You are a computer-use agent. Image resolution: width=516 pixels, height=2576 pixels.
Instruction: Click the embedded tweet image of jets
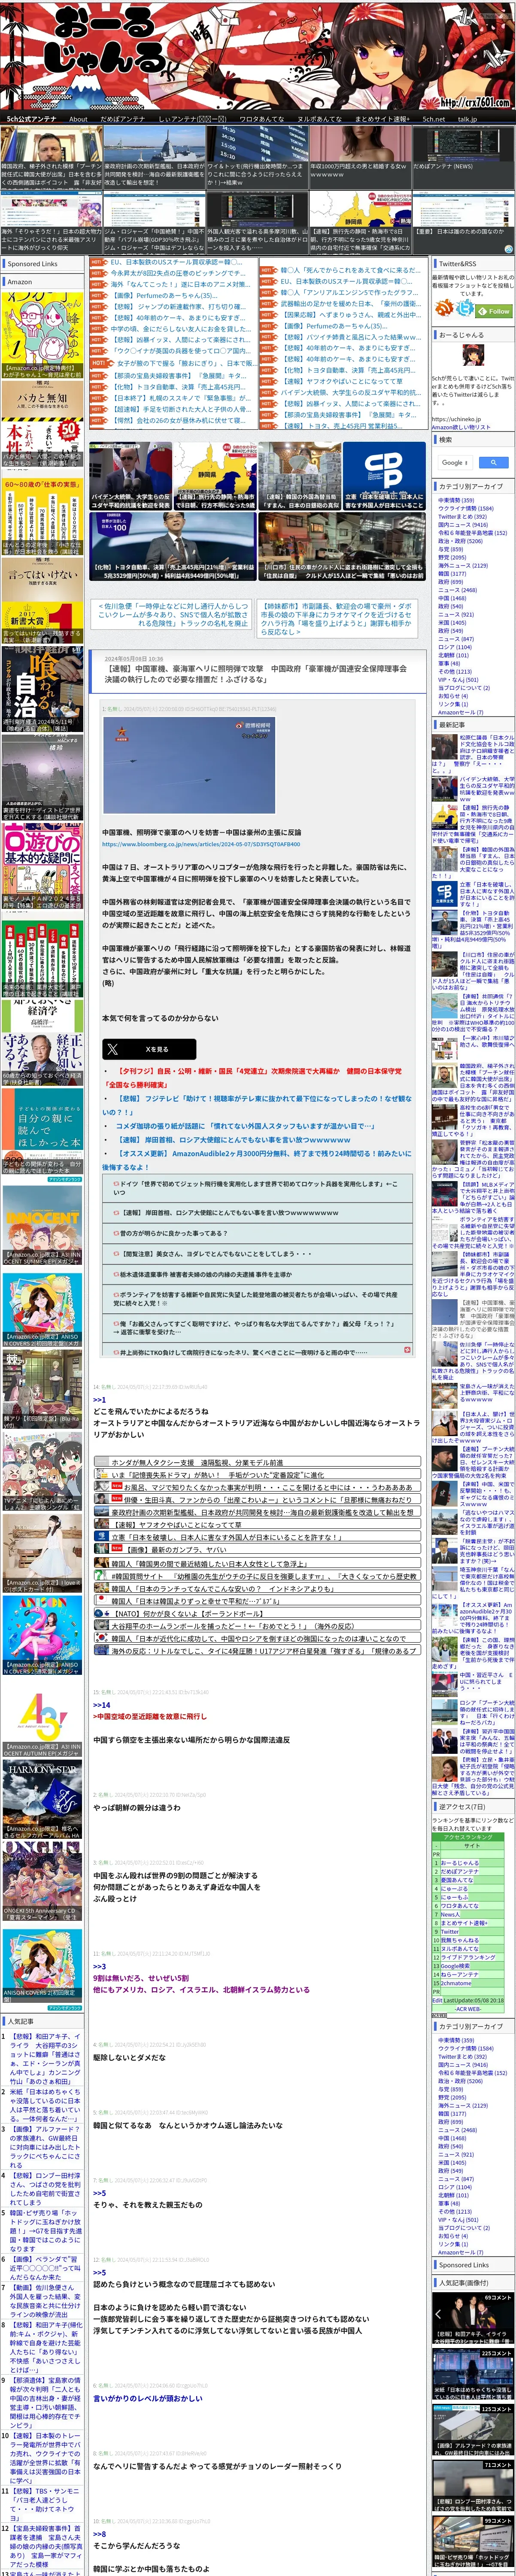[189, 766]
